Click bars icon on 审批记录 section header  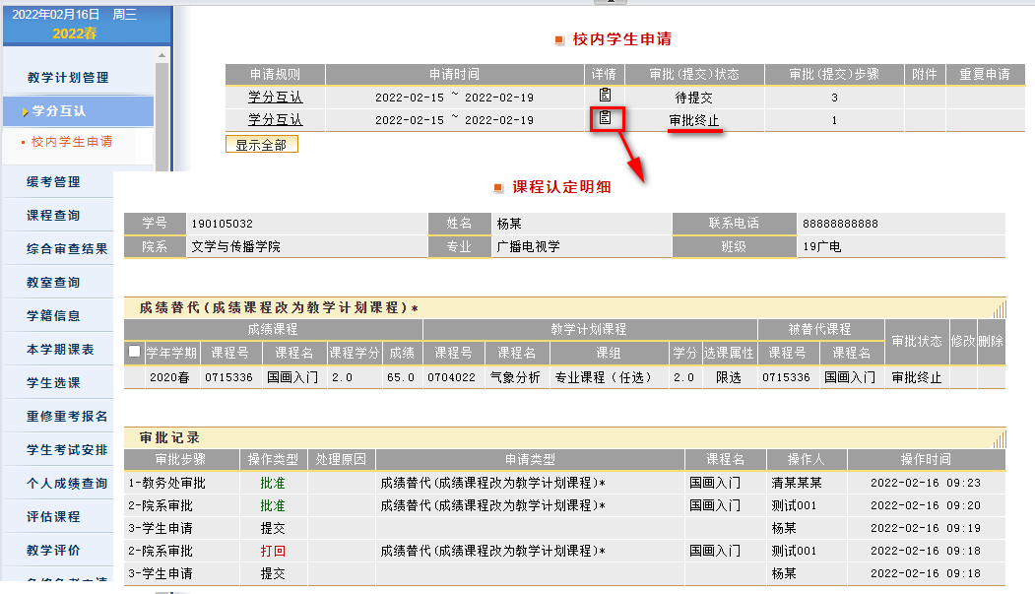(x=999, y=438)
